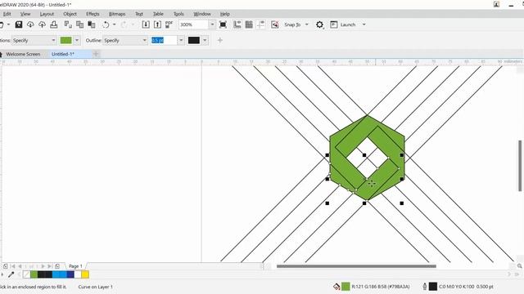
Task: Expand the new document dropdown arrow
Action: [8, 24]
